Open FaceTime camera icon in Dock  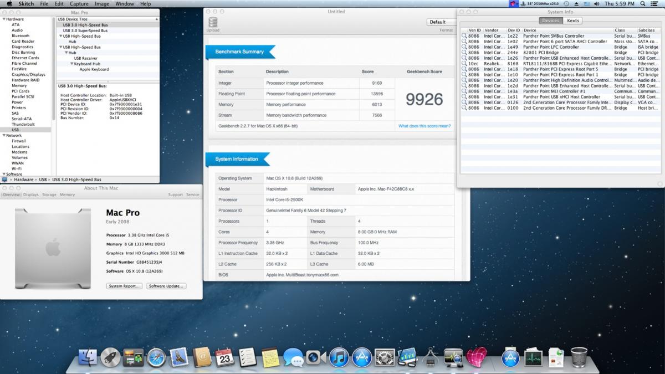(x=316, y=357)
